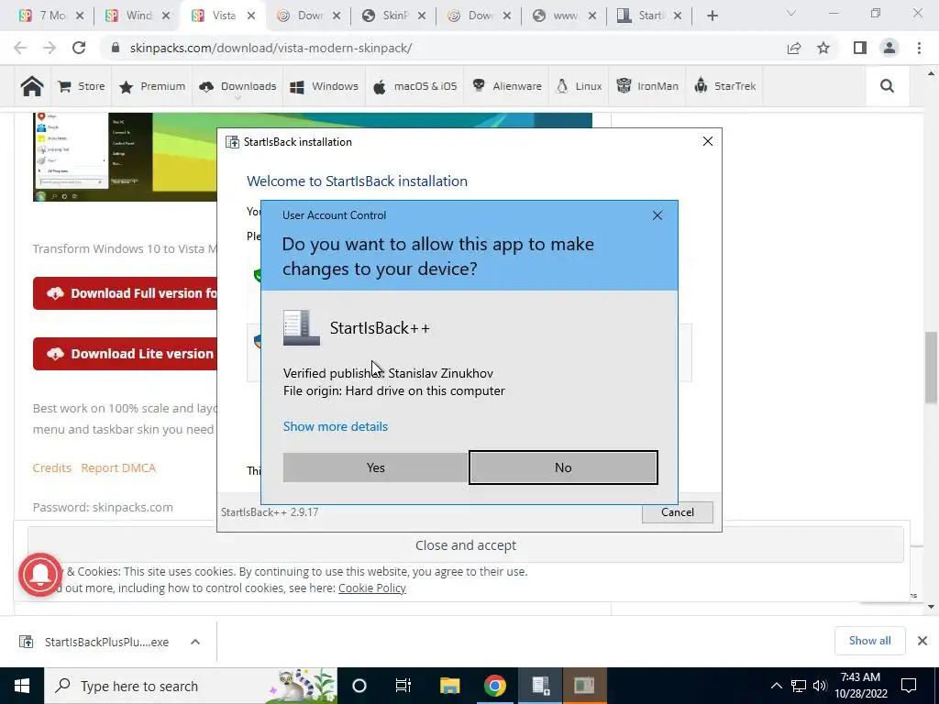Screen dimensions: 939x704
Task: Click No in User Account Control dialog
Action: [563, 467]
